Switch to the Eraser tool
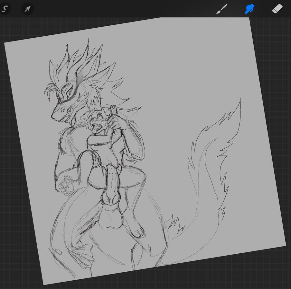The height and width of the screenshot is (289, 291). tap(277, 9)
